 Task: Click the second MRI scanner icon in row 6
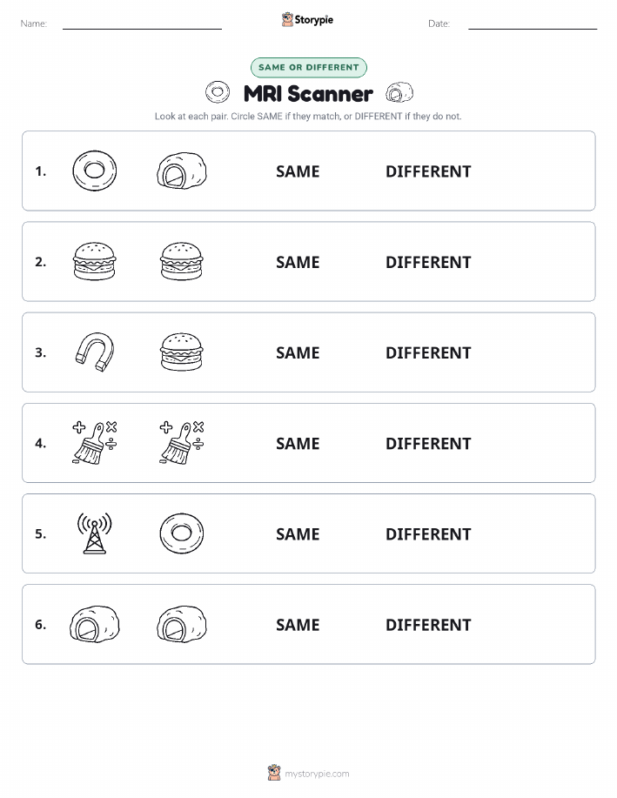[182, 624]
